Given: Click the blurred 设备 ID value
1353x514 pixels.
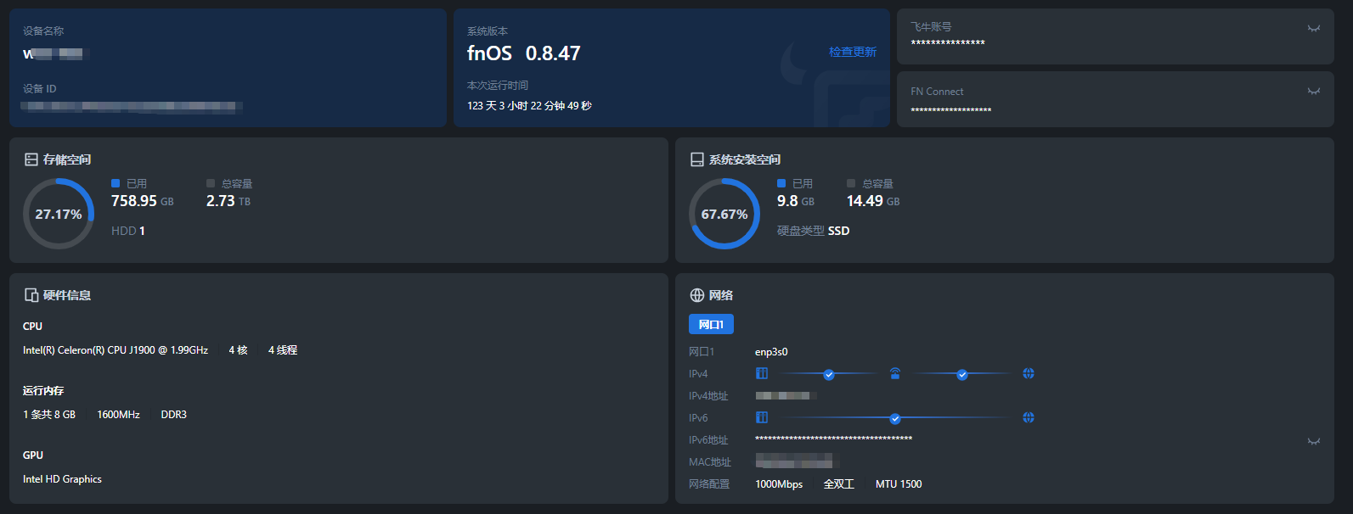Looking at the screenshot, I should 132,107.
